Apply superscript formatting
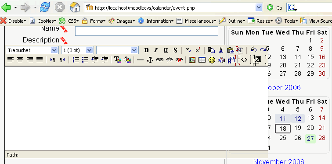This screenshot has height=164, width=332. [198, 50]
